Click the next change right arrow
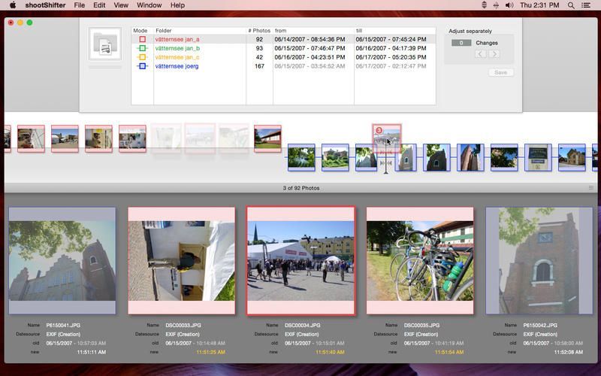The image size is (601, 376). pyautogui.click(x=494, y=54)
